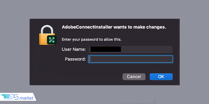Click the "Enter your password to allow this" text
Image resolution: width=209 pixels, height=104 pixels.
pyautogui.click(x=92, y=40)
